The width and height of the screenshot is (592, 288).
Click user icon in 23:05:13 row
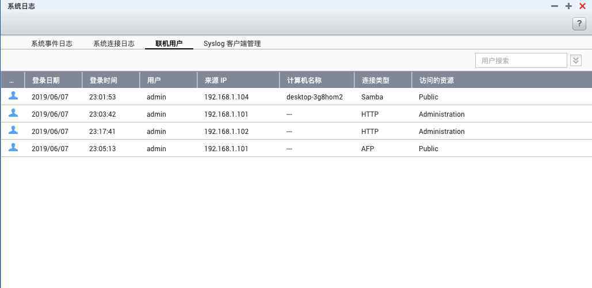click(x=13, y=147)
